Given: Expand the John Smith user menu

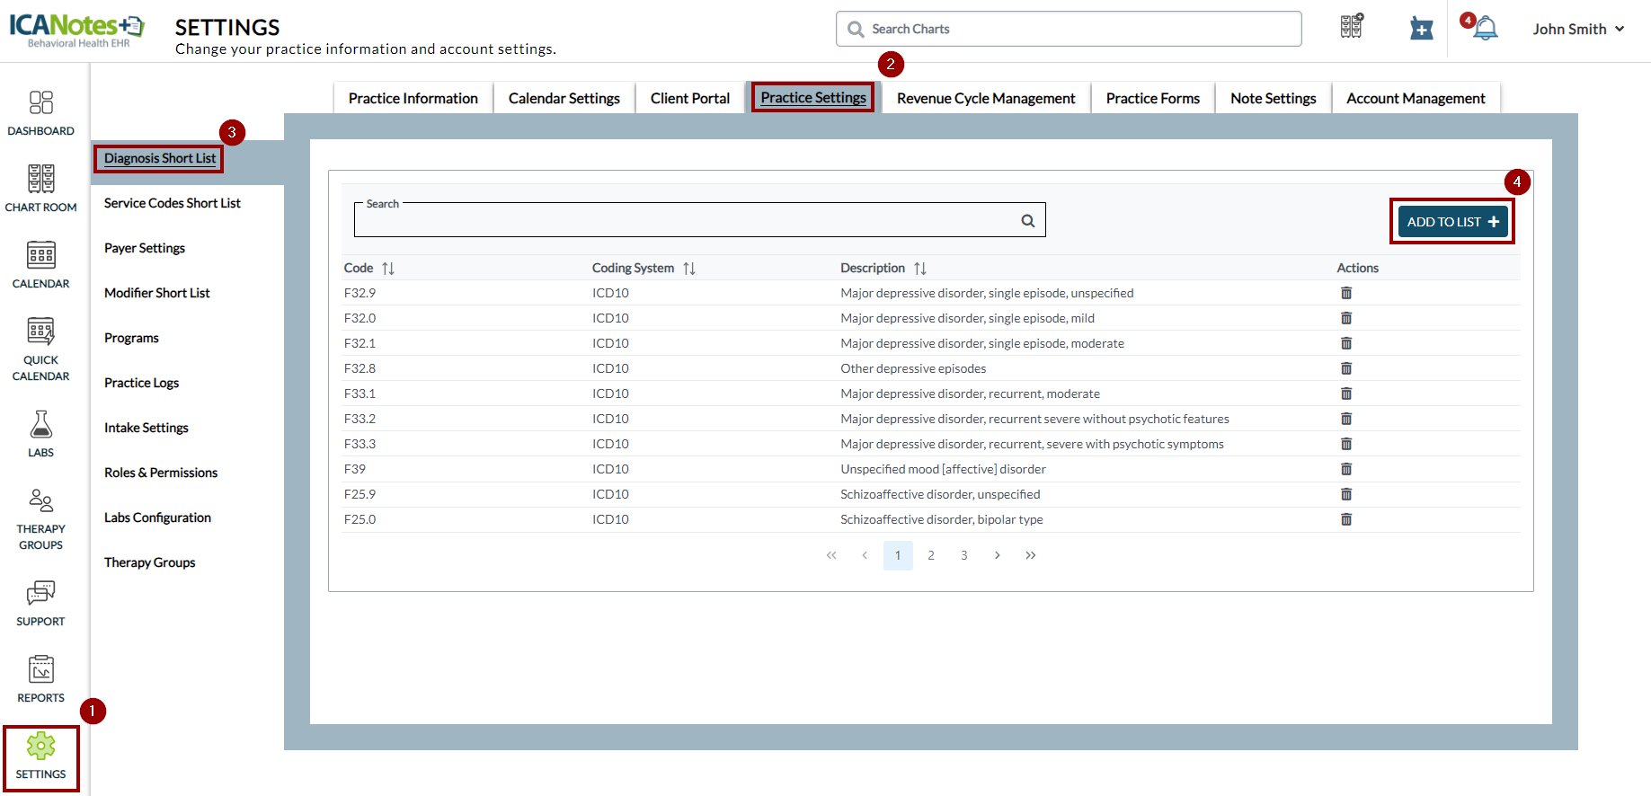Looking at the screenshot, I should coord(1578,29).
